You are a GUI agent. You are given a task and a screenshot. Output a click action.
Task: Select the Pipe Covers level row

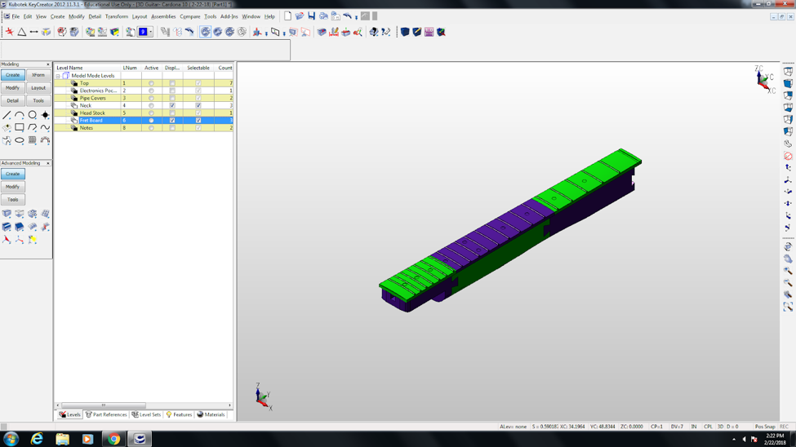pyautogui.click(x=144, y=98)
